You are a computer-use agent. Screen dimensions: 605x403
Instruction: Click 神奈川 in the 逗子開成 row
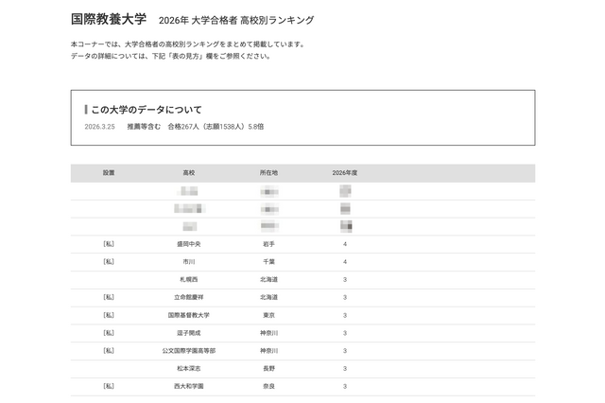(x=268, y=333)
